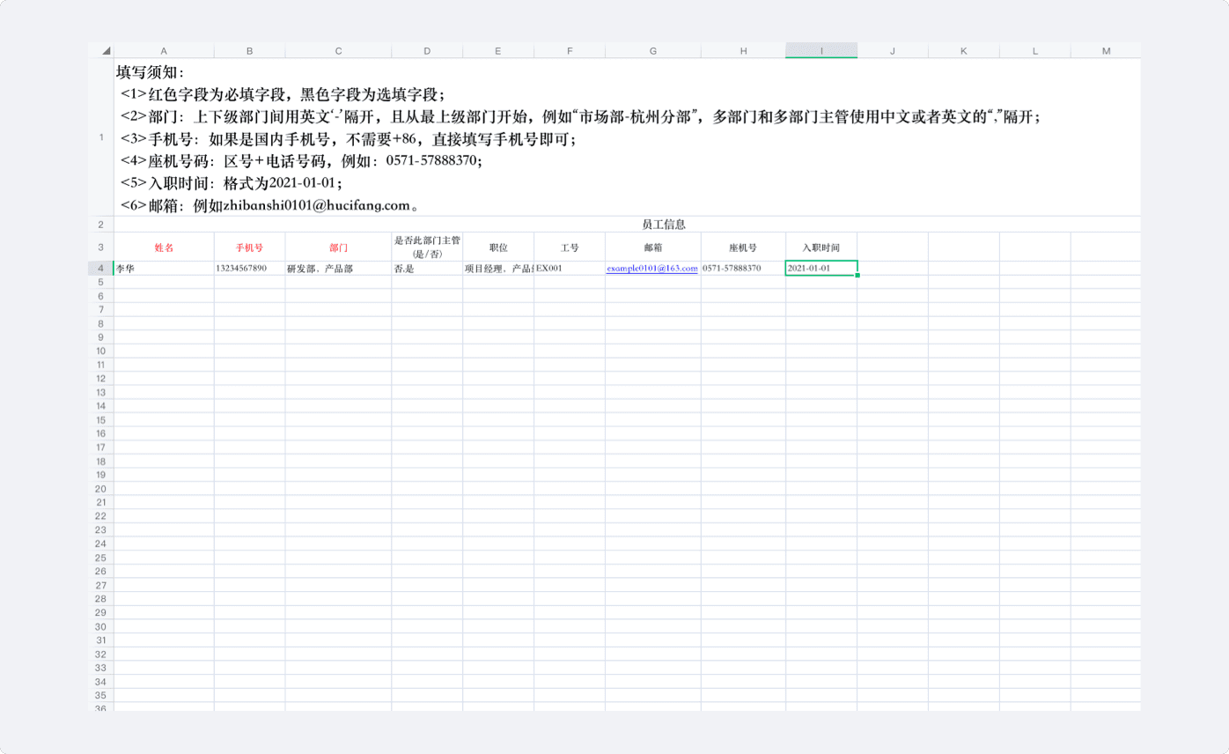
Task: Click the 职位 header cell
Action: click(498, 247)
